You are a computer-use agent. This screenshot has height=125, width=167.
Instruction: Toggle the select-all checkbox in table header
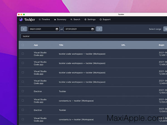(x=23, y=45)
